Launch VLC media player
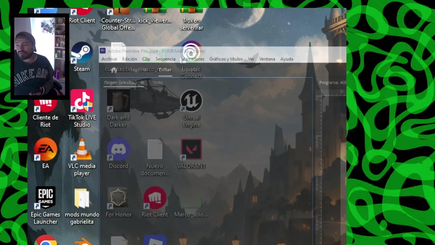 pos(82,157)
